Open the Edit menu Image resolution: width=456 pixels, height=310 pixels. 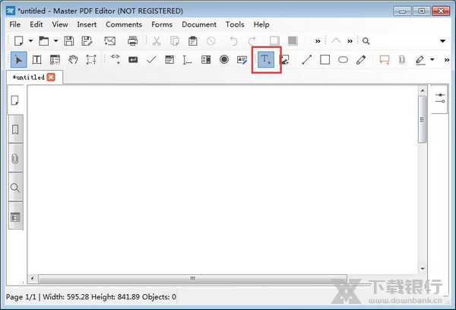36,24
